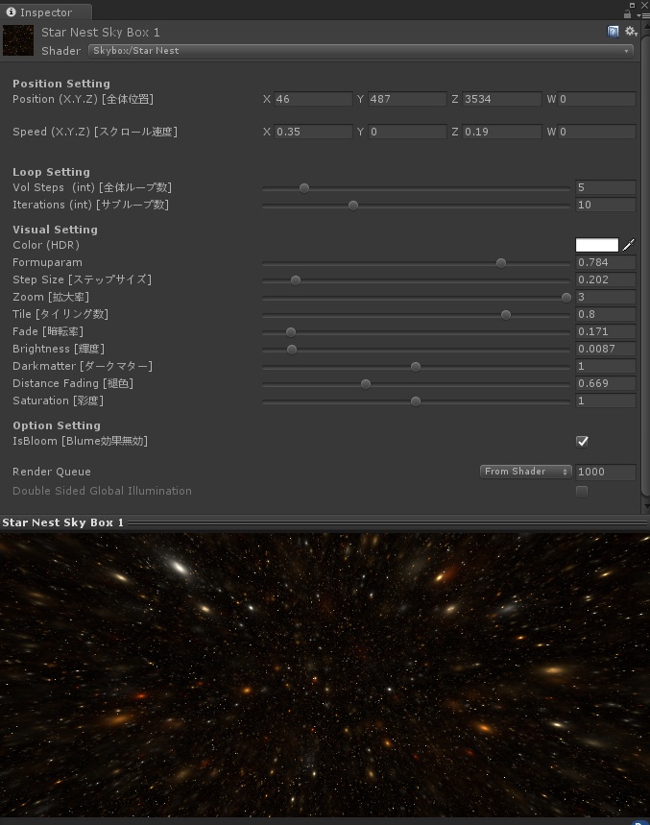Click the Saturation slider handle
The width and height of the screenshot is (650, 825).
(x=416, y=401)
